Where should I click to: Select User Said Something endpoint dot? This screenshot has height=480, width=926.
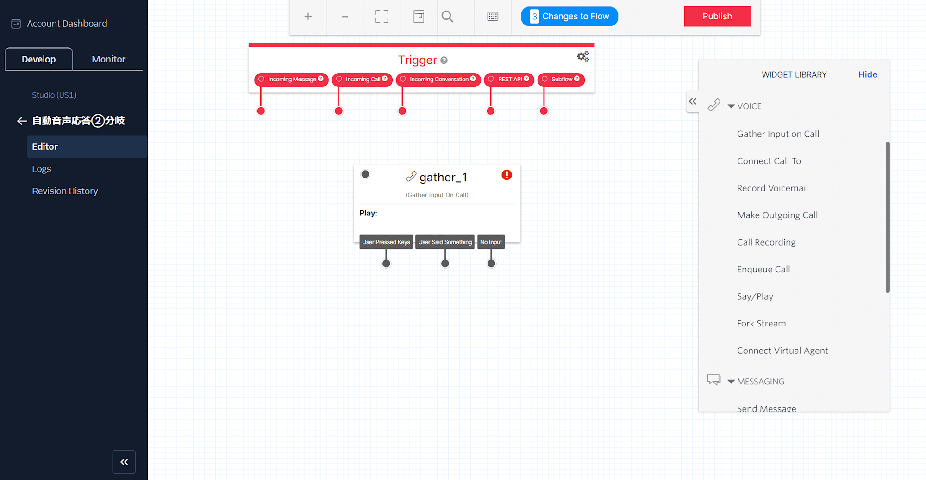point(445,264)
